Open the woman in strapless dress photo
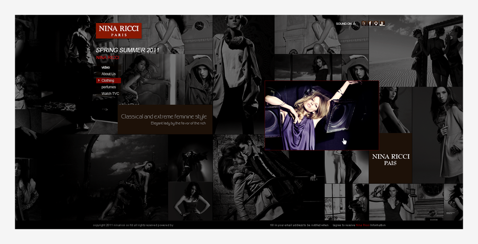Viewport: 478px width, 244px height. 190,201
